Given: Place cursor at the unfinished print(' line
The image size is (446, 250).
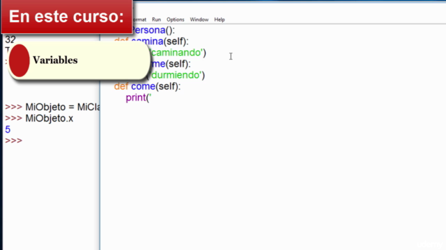Looking at the screenshot, I should pos(139,98).
